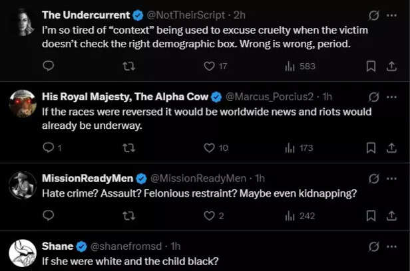Open more options on The Undercurrent's tweet
Screen dimensions: 410x271
pyautogui.click(x=392, y=14)
